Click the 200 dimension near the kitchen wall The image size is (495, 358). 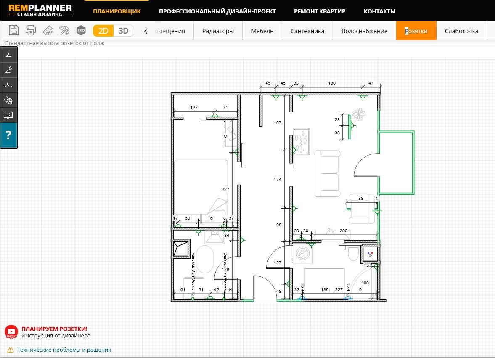344,231
